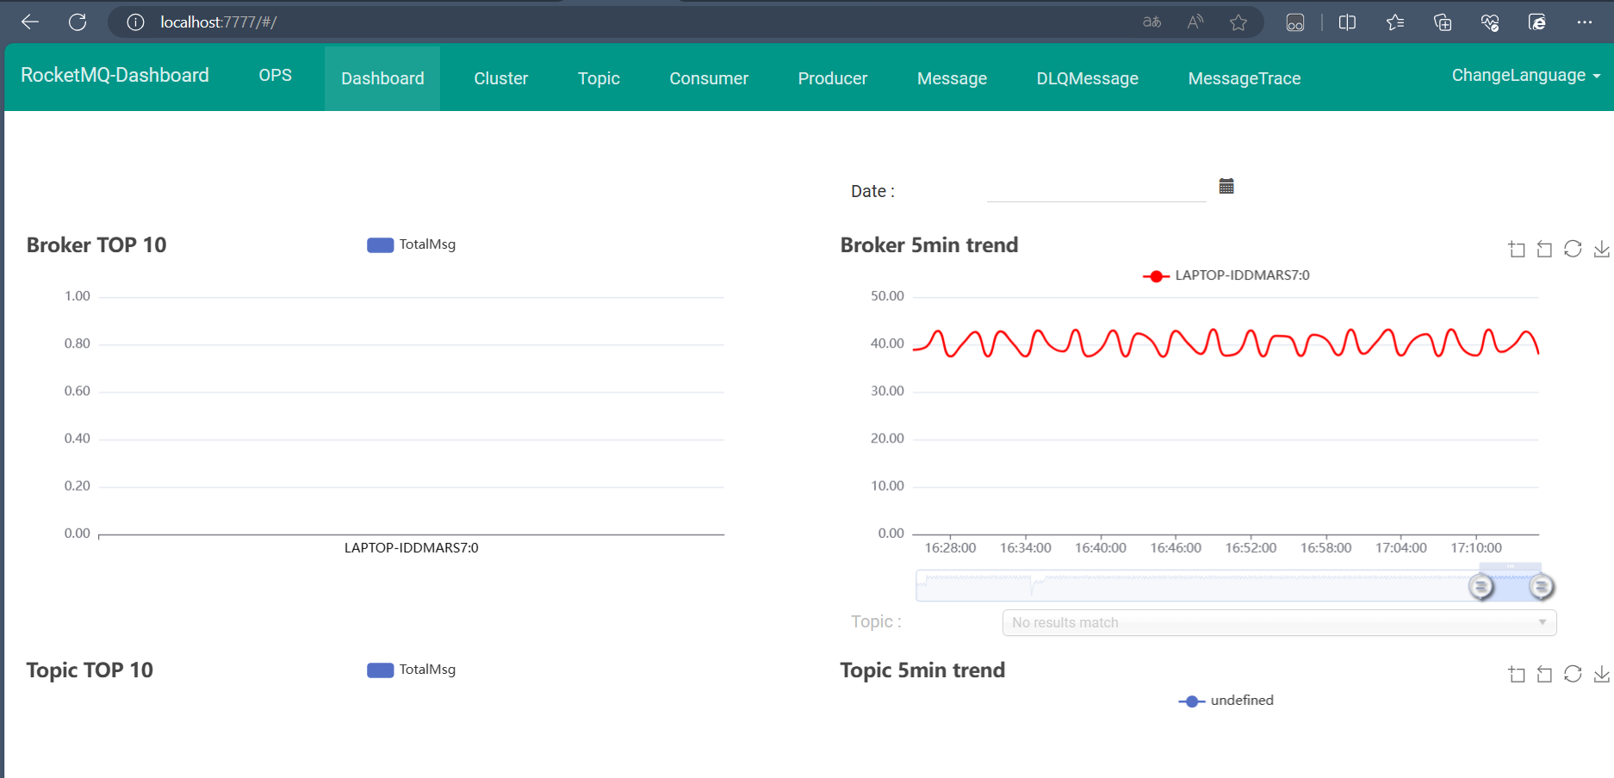Image resolution: width=1614 pixels, height=778 pixels.
Task: Restore the Broker 5min trend chart
Action: click(1573, 249)
